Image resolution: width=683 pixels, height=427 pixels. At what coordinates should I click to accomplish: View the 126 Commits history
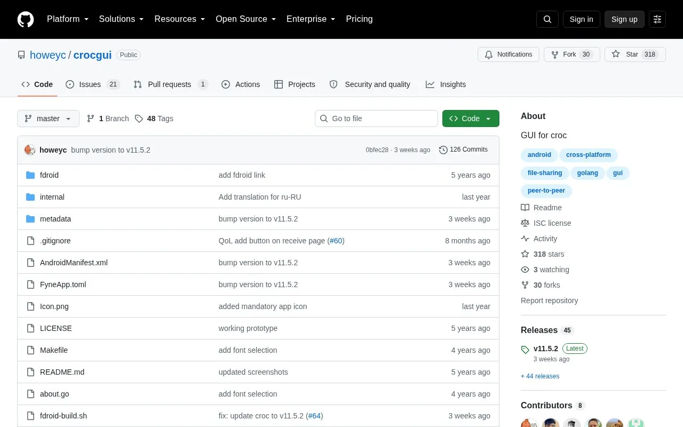coord(463,150)
